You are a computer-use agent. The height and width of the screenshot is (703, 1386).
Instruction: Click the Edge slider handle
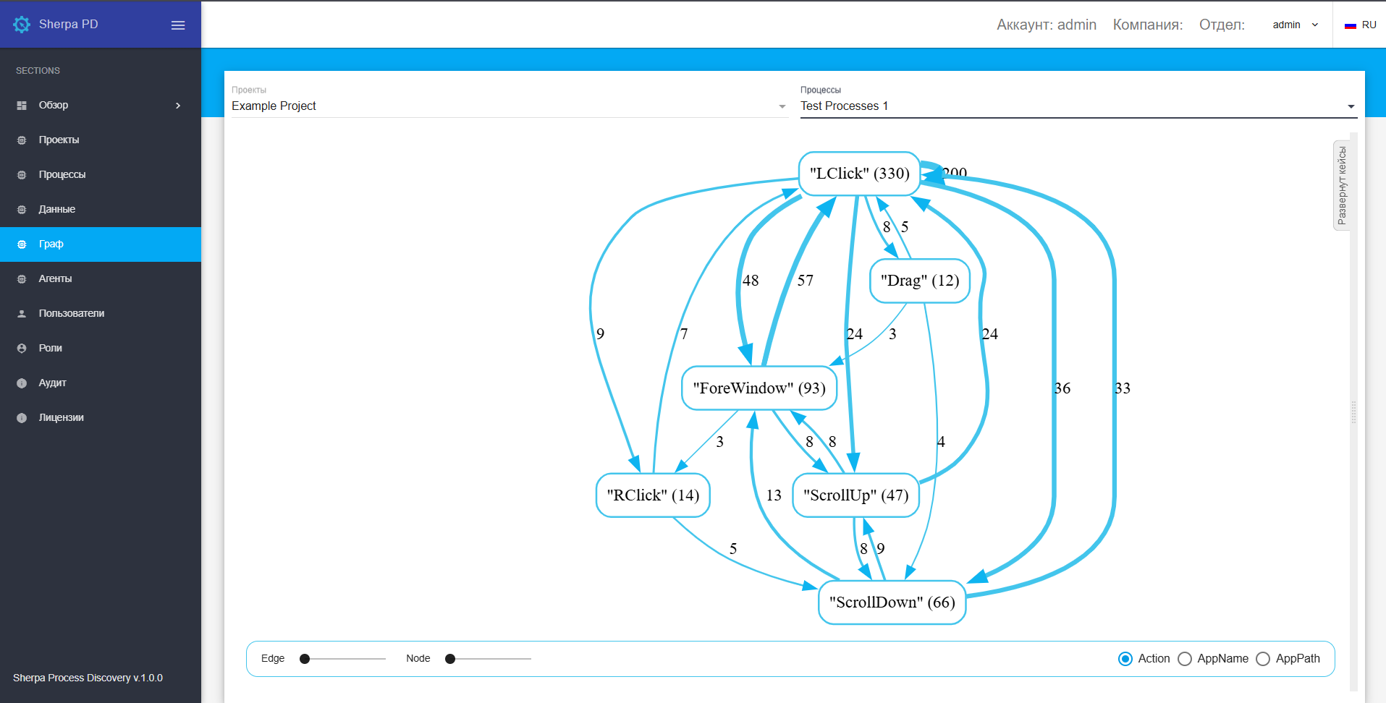tap(305, 659)
